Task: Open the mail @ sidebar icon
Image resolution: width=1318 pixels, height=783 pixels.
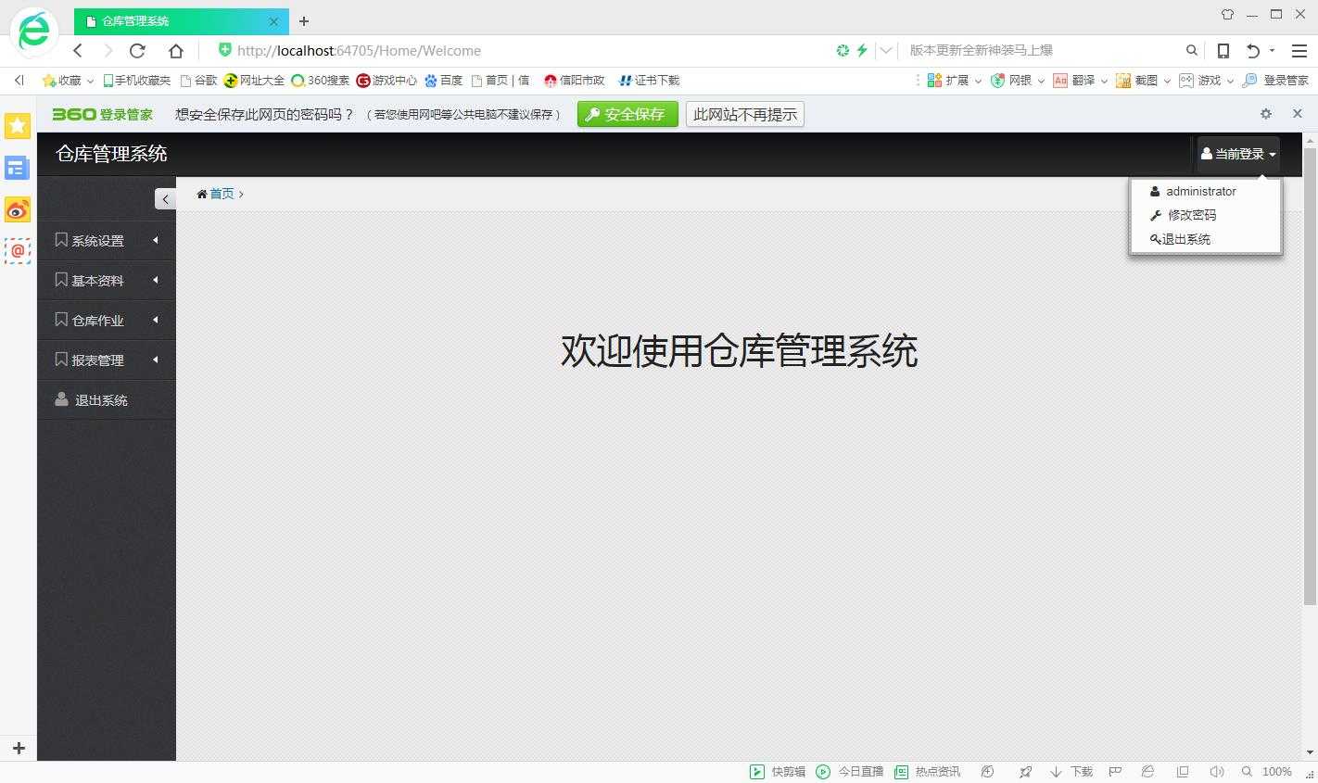Action: (x=18, y=251)
